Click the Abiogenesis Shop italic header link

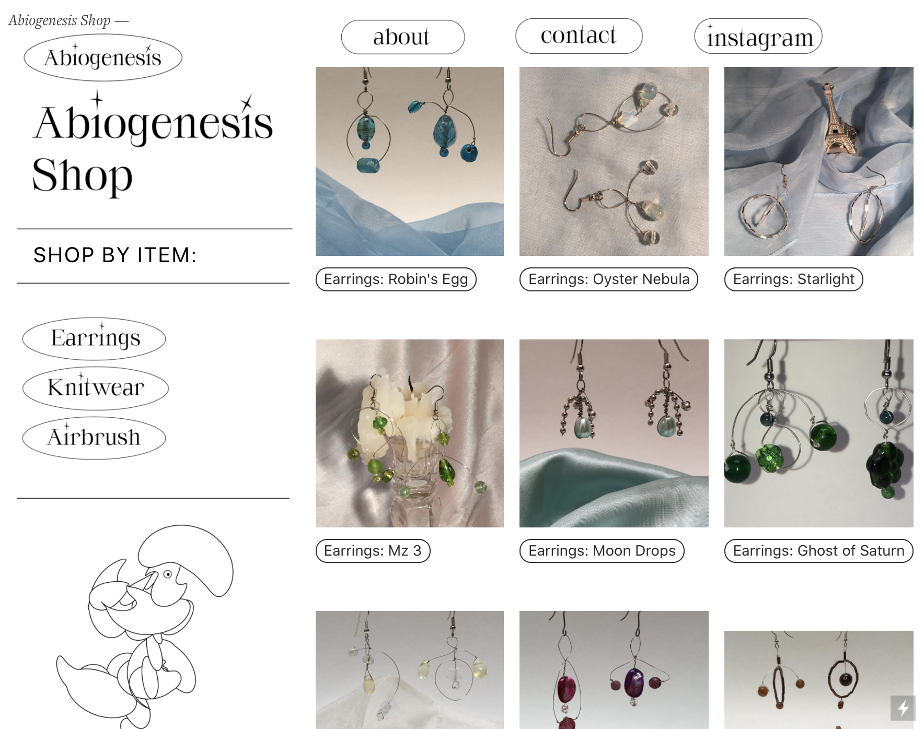coord(60,20)
